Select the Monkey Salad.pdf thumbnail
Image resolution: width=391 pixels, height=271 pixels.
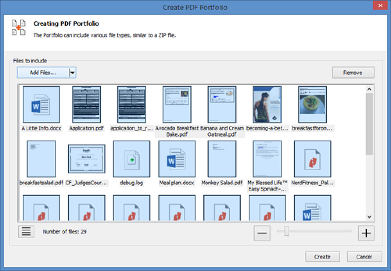[221, 159]
